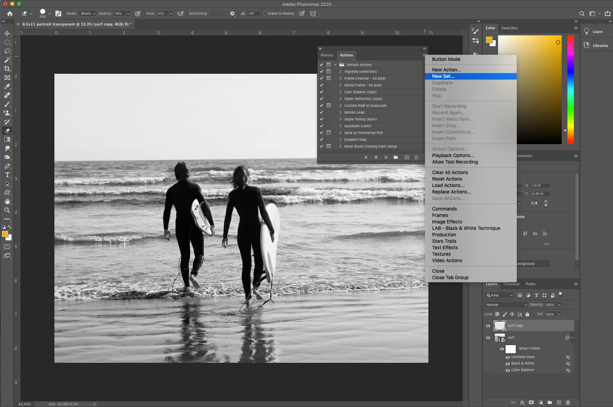The height and width of the screenshot is (407, 613).
Task: Hide the surf copy layer
Action: coord(488,326)
